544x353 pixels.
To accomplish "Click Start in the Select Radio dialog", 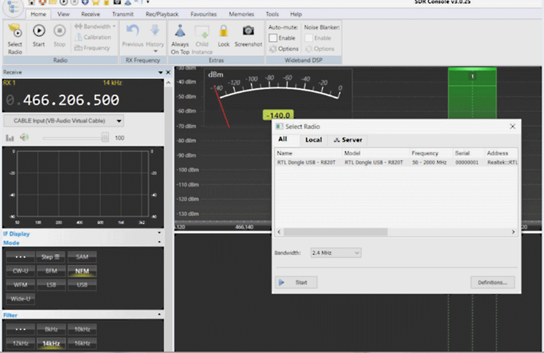I will point(296,282).
